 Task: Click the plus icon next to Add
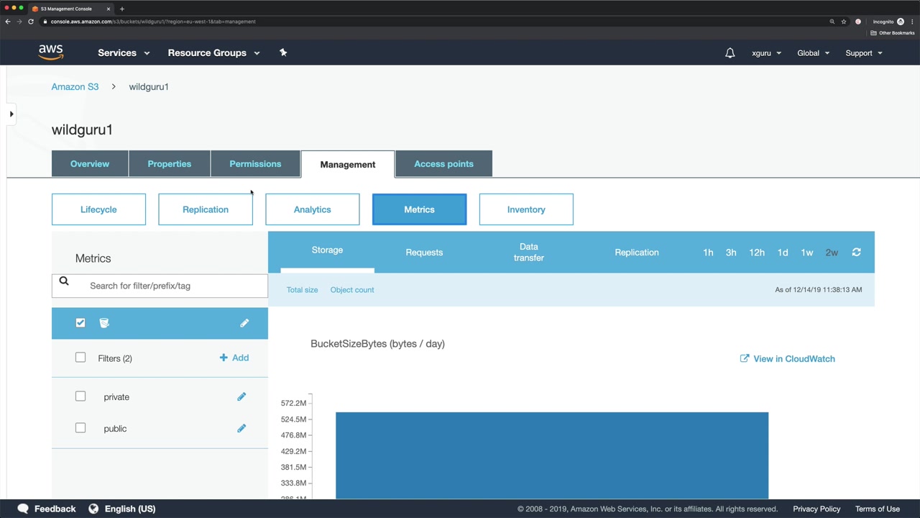click(224, 358)
